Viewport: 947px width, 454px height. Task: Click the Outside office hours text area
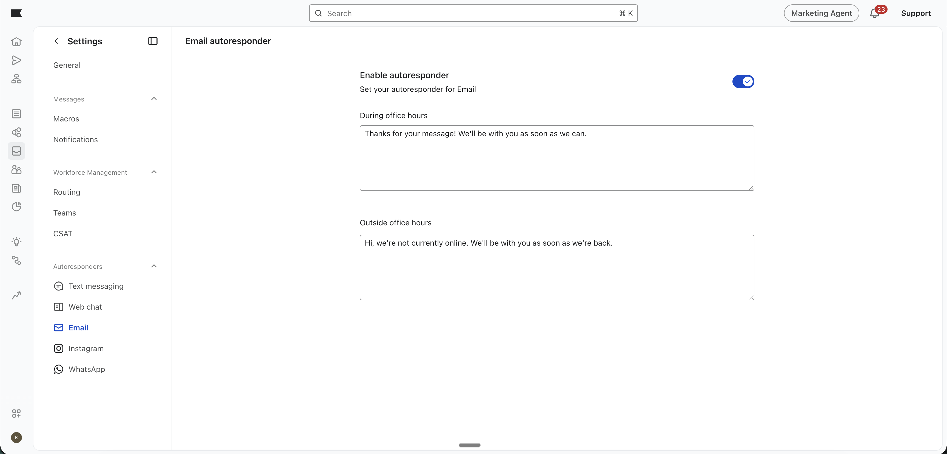[557, 267]
